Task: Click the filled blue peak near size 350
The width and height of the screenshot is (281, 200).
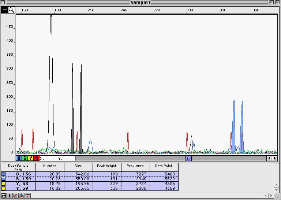Action: pos(242,134)
